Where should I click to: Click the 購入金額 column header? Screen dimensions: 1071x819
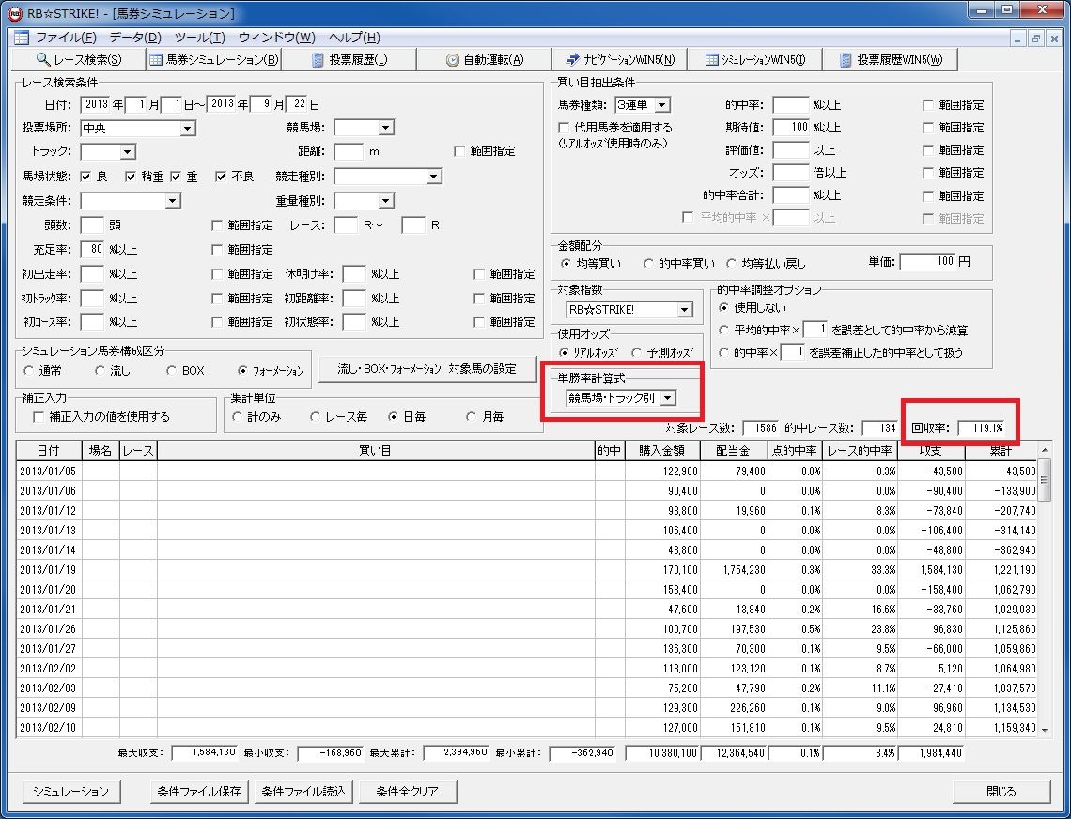[x=662, y=451]
